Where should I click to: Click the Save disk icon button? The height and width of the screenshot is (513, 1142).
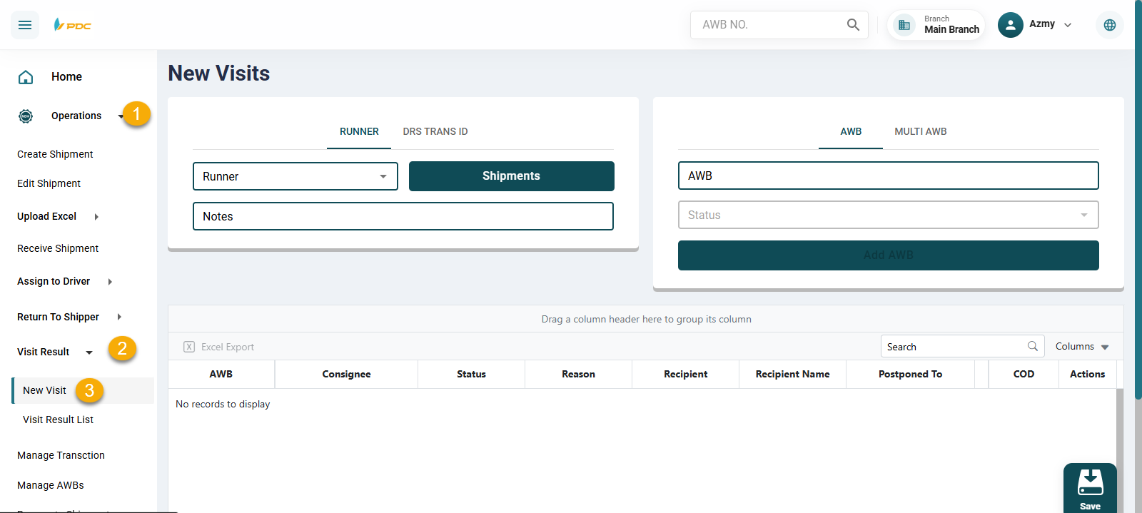point(1089,488)
